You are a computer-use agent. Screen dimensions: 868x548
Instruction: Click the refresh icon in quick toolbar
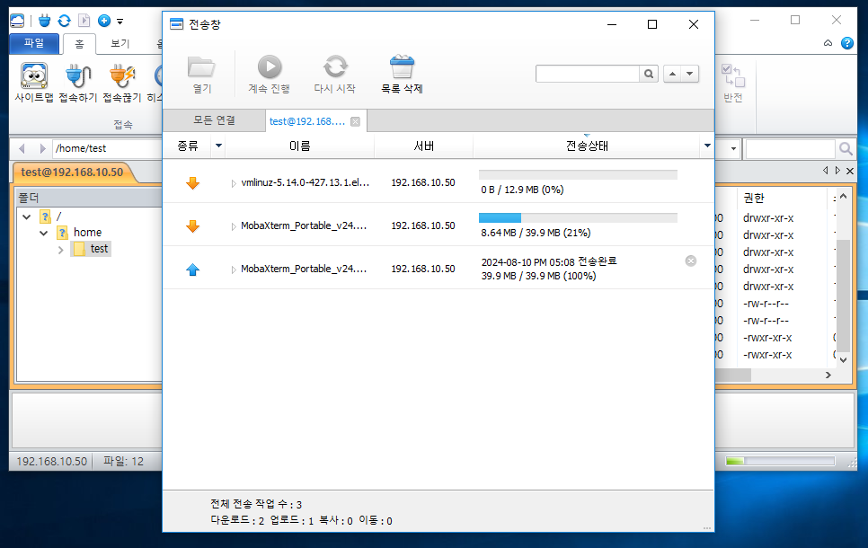point(64,21)
